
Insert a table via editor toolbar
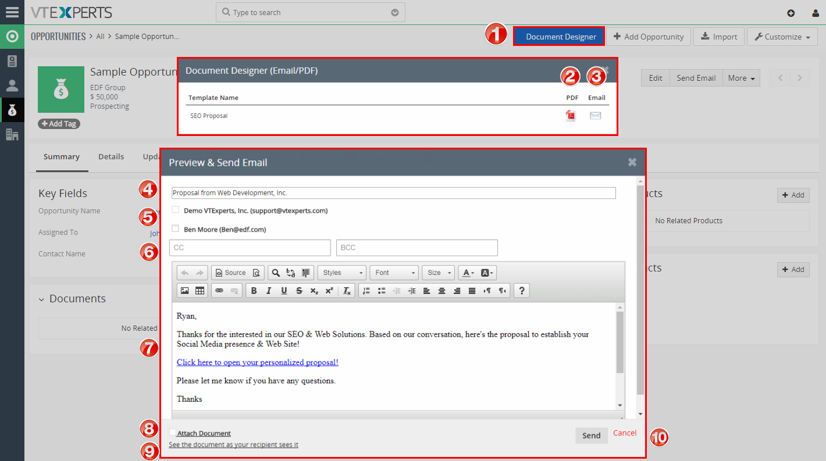click(x=200, y=291)
